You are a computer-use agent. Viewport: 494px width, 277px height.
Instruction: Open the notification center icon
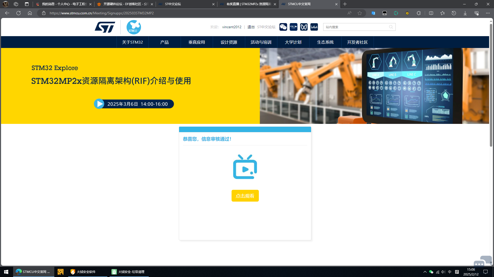[486, 272]
